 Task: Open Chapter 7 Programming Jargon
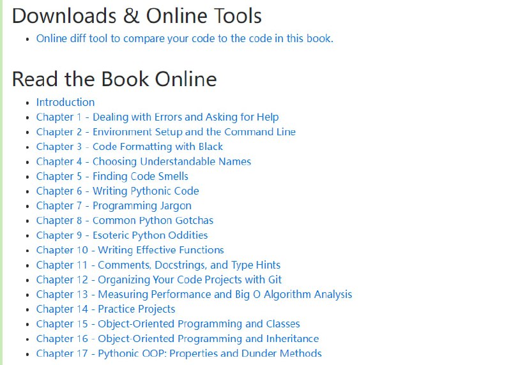[x=114, y=205]
